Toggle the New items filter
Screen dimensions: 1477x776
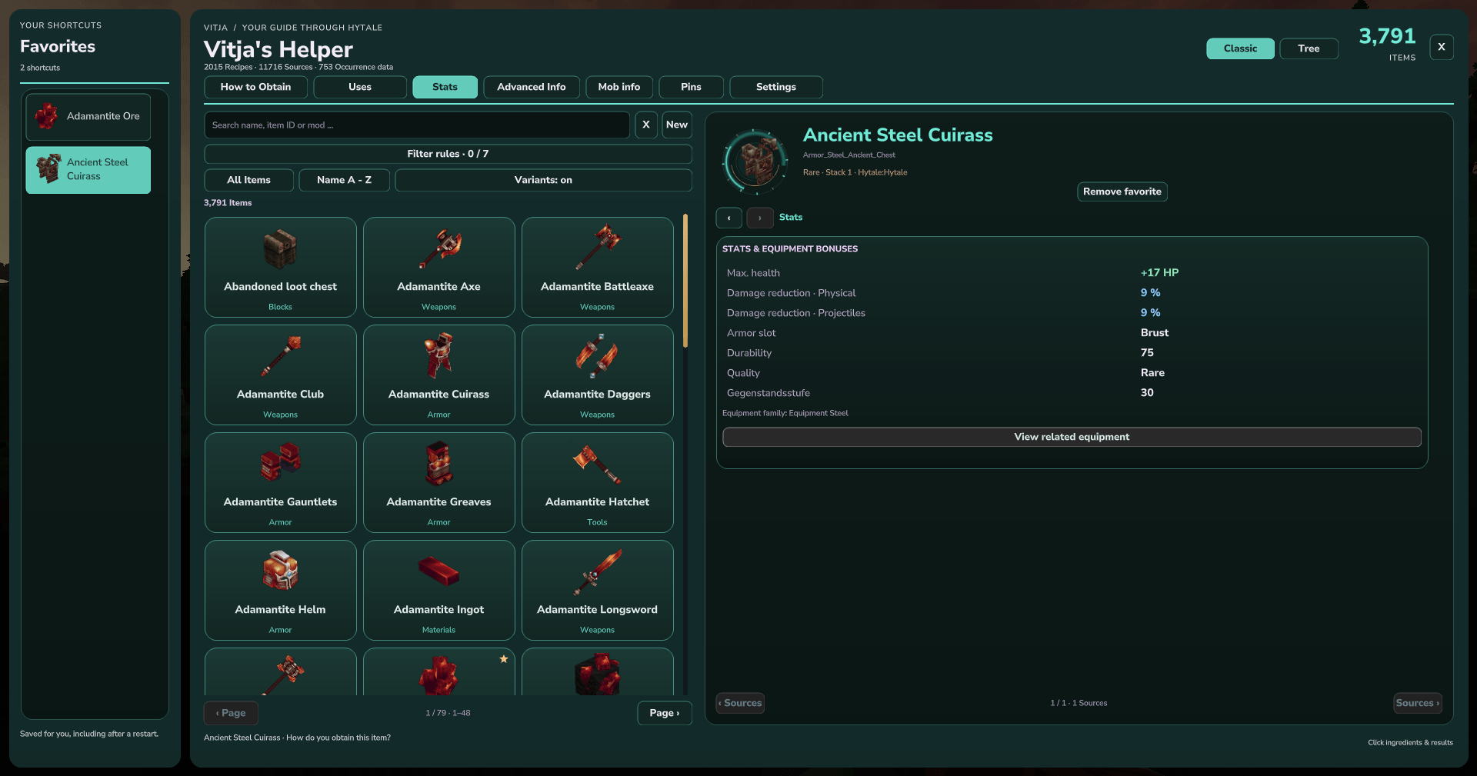tap(677, 125)
